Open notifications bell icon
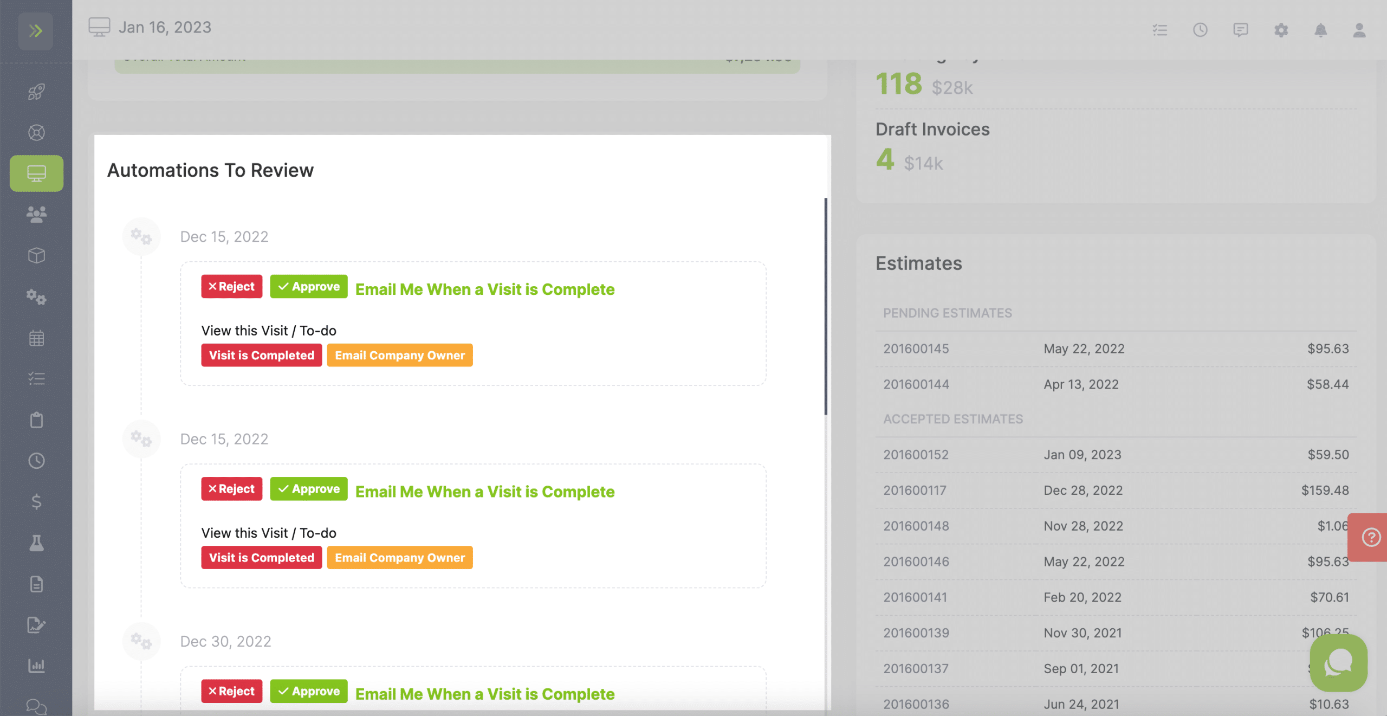This screenshot has width=1387, height=716. pyautogui.click(x=1320, y=30)
